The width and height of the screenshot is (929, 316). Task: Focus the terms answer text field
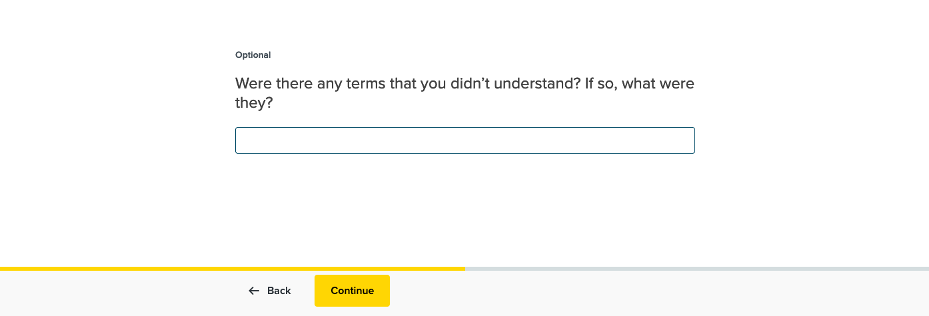464,140
